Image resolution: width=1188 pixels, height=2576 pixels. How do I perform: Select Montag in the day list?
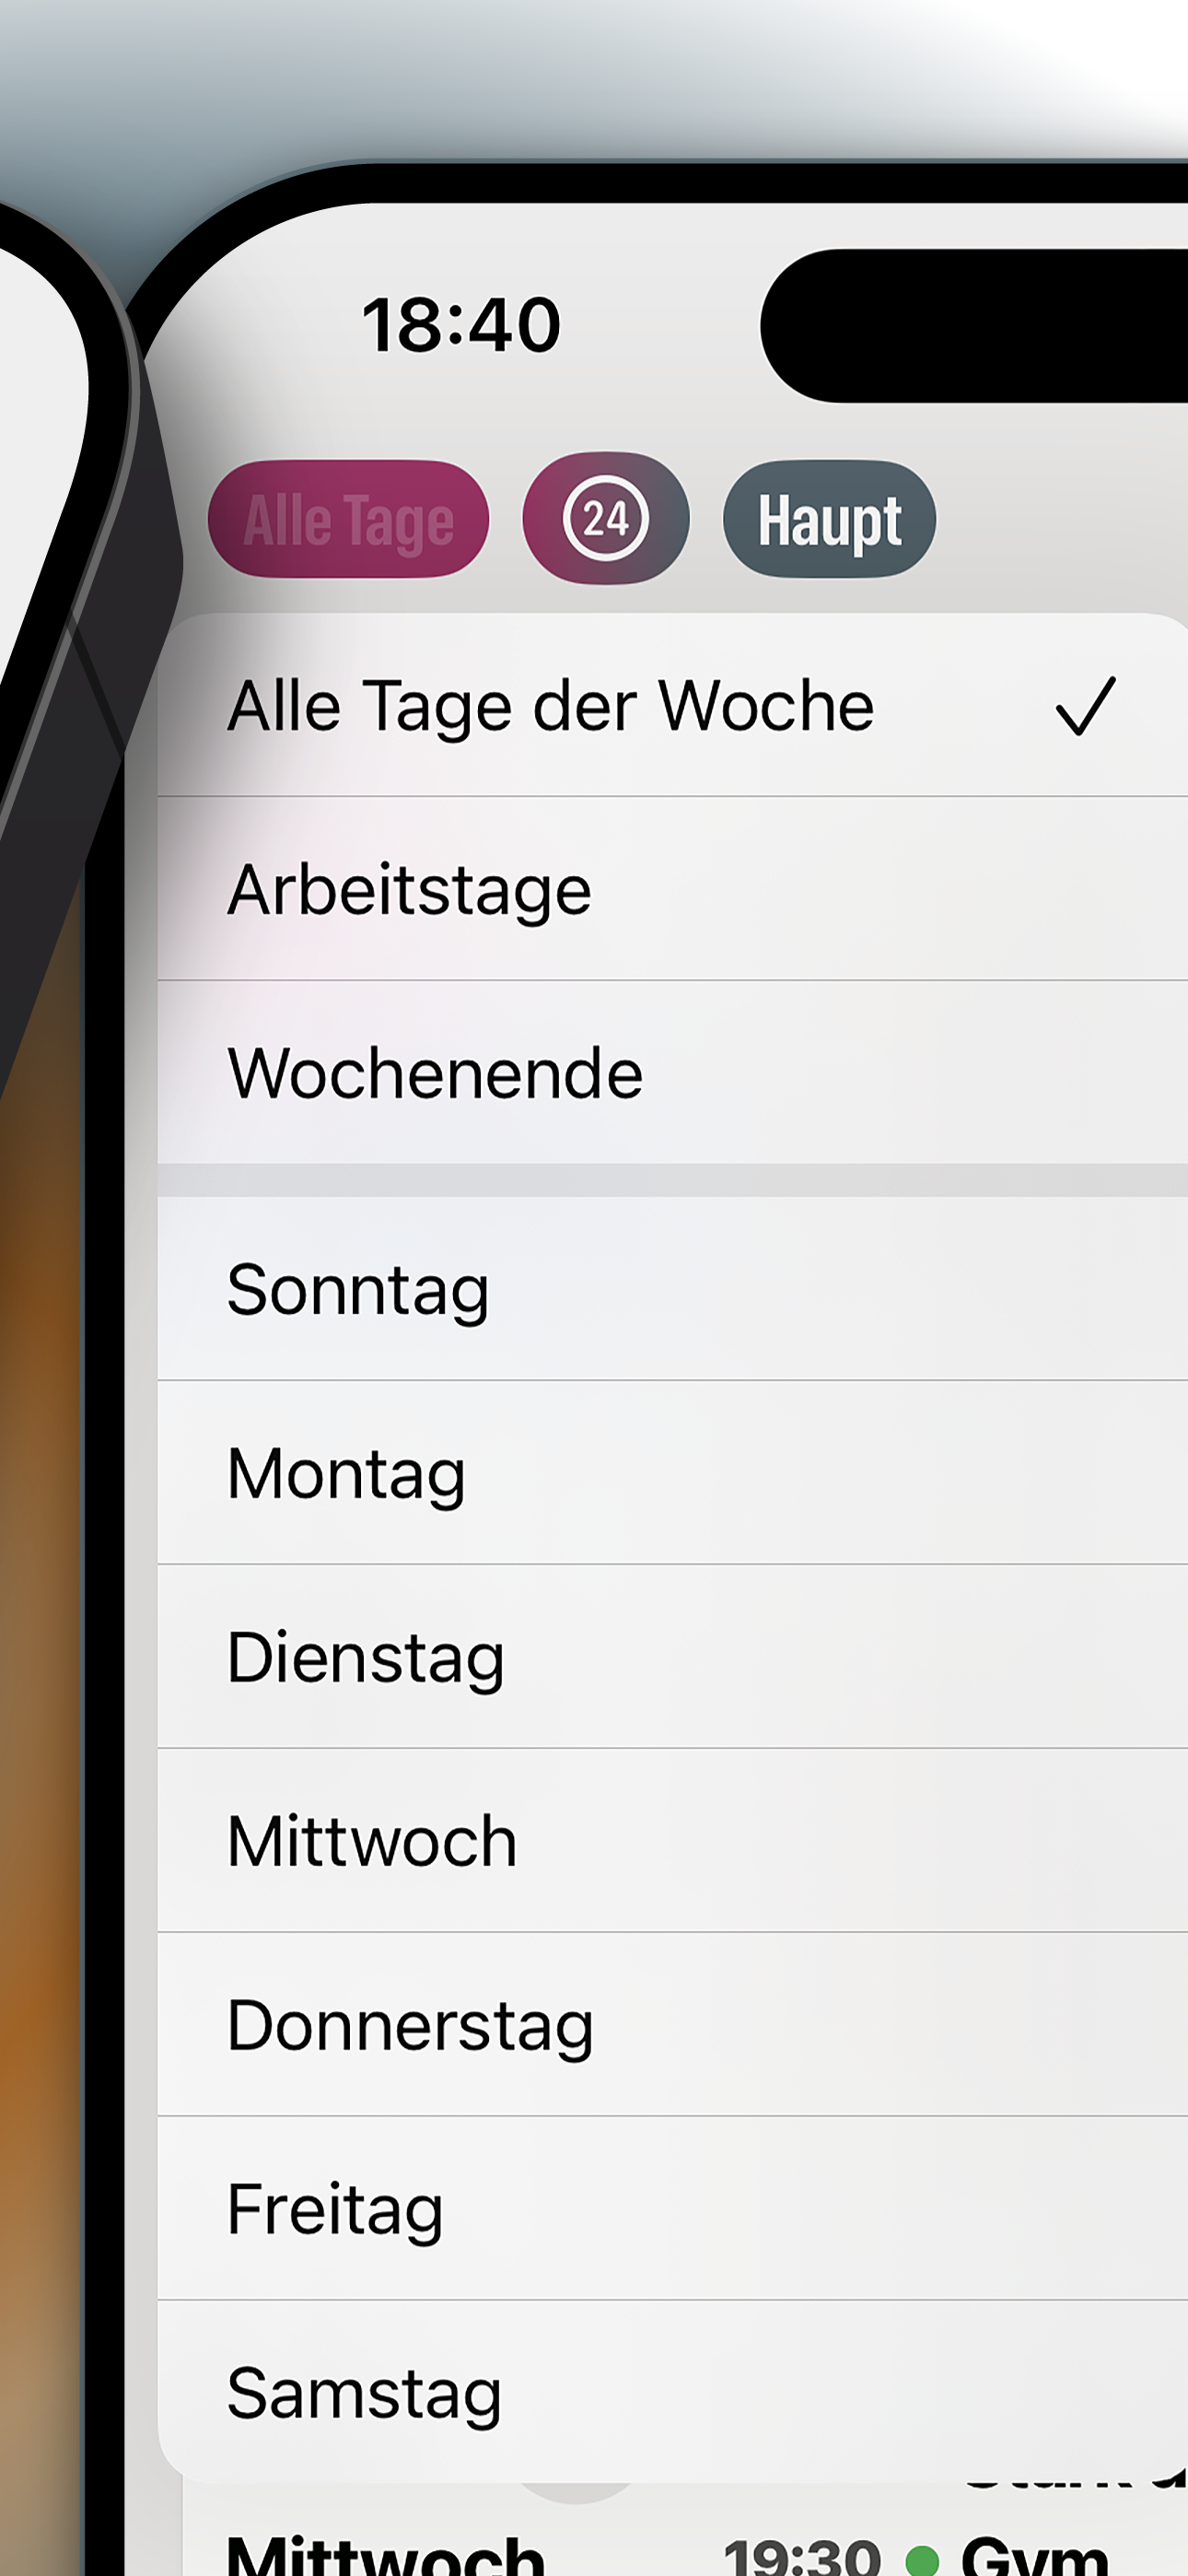672,1473
